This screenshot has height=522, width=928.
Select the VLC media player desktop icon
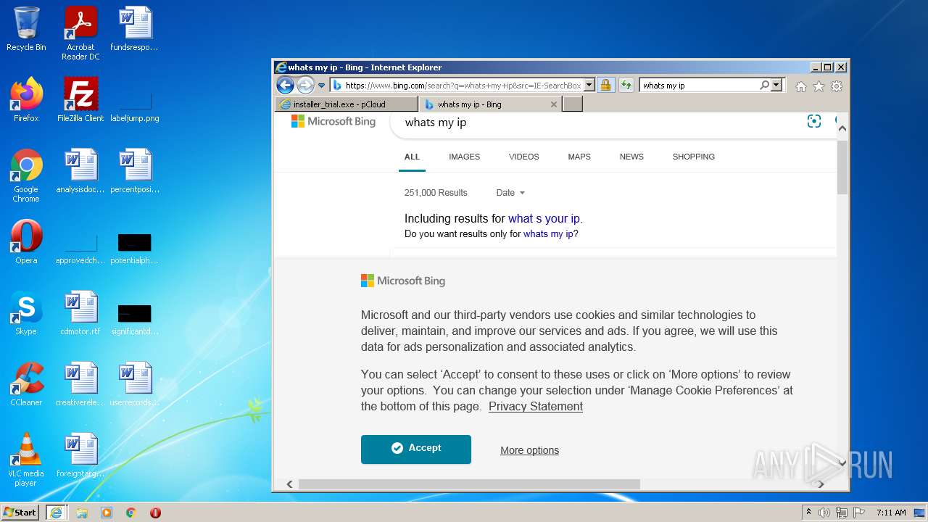click(26, 460)
